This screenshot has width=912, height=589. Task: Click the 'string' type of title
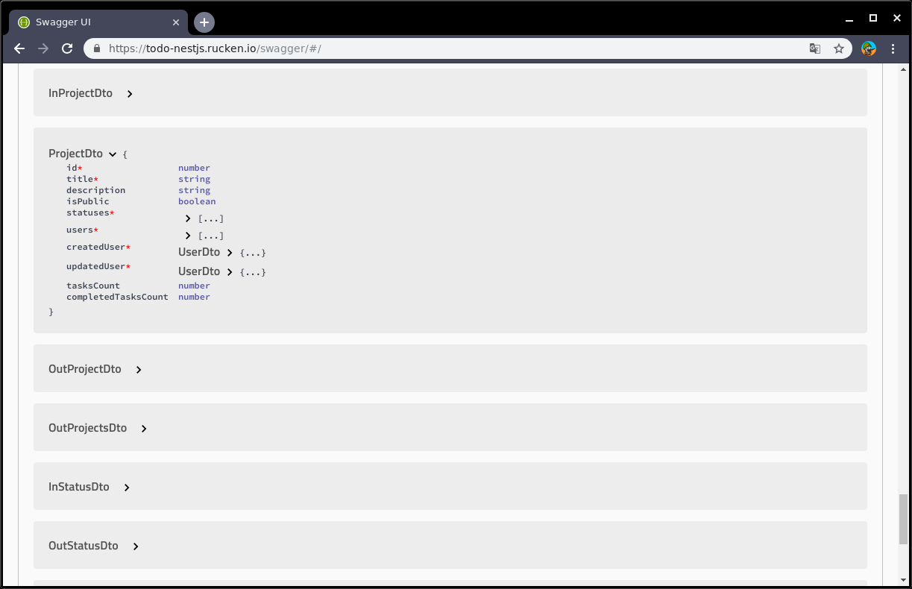click(194, 179)
